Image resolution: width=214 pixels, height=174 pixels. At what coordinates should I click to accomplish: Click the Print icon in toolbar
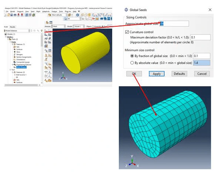point(15,15)
